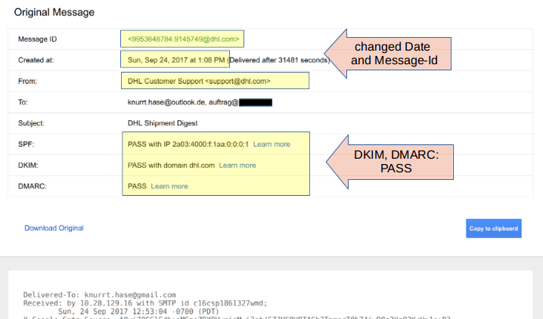Click the PASS with domain dhl.com text
The width and height of the screenshot is (543, 319).
171,165
